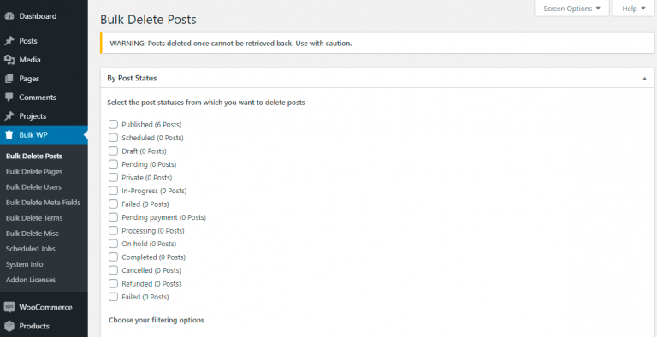Click the Pages icon in sidebar

tap(9, 79)
